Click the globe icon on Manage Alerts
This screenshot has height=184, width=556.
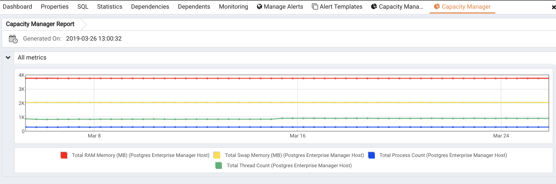260,6
